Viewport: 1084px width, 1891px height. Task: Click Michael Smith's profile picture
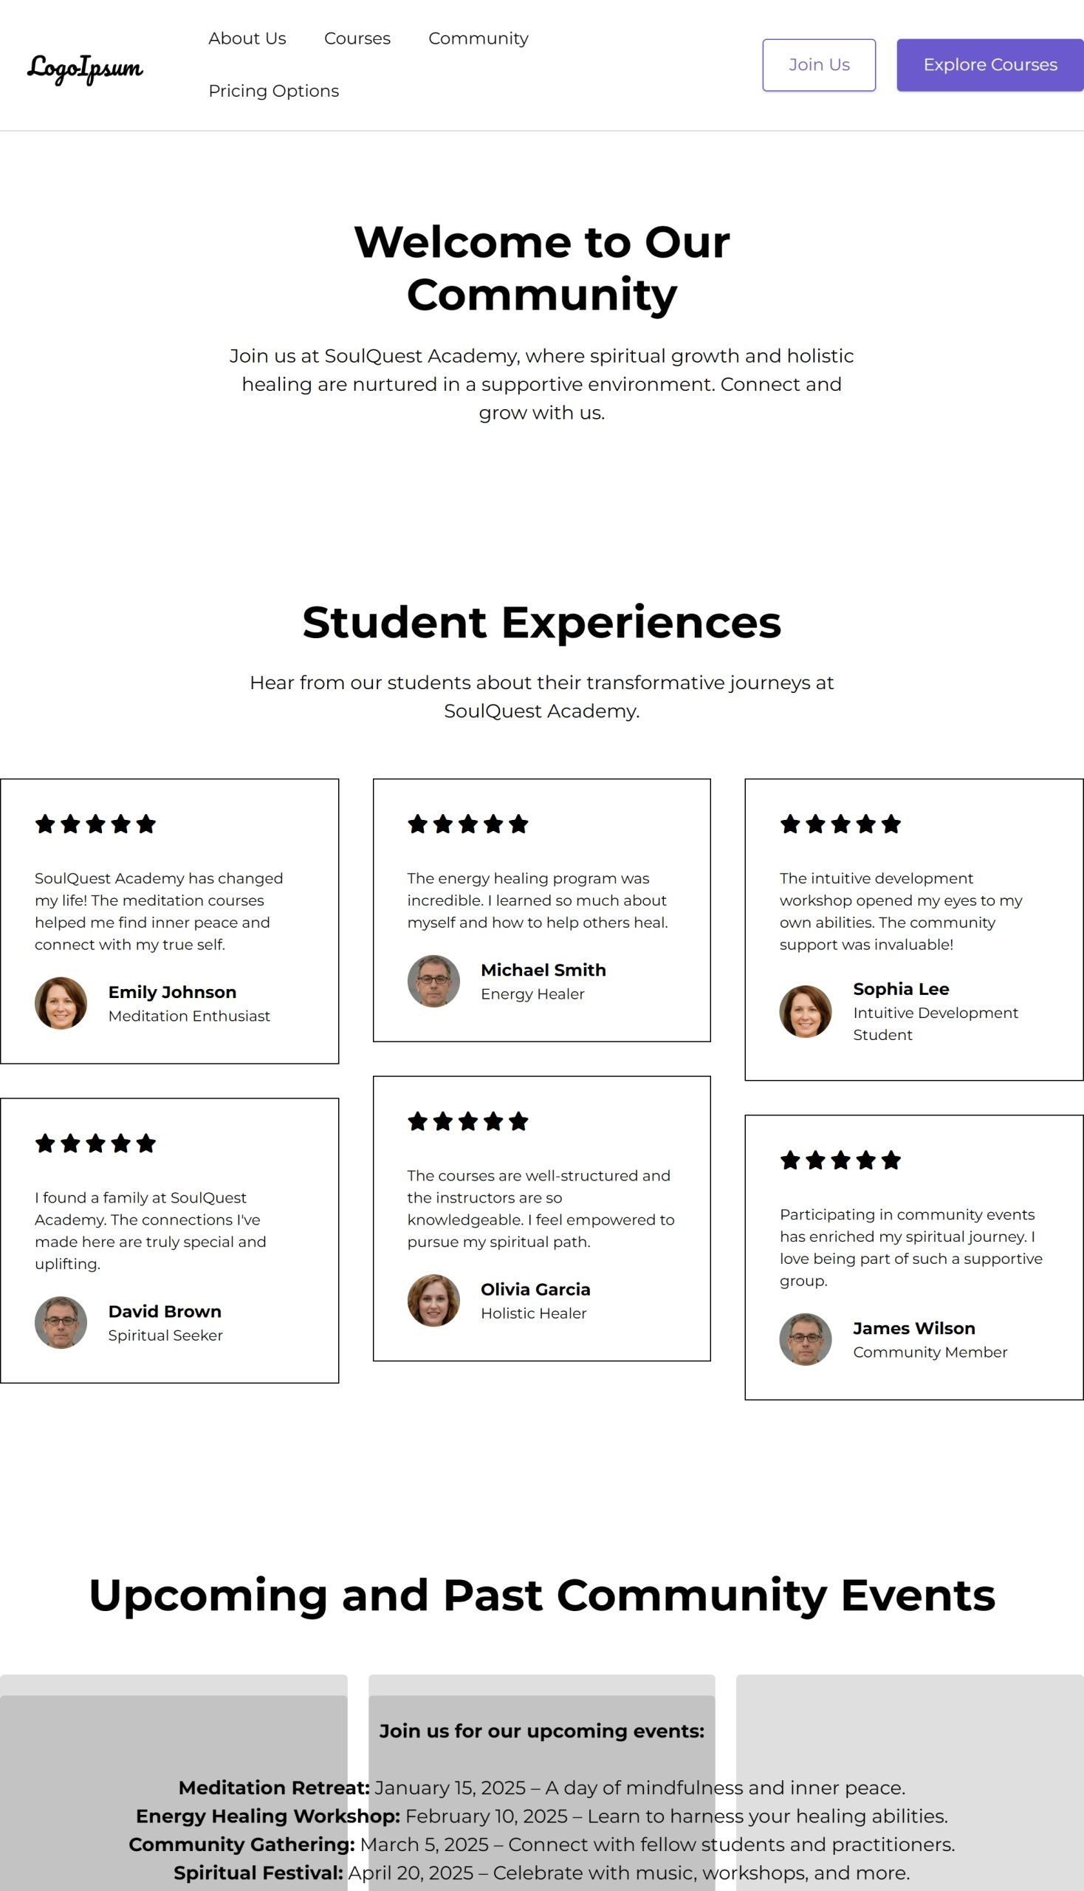pos(433,981)
